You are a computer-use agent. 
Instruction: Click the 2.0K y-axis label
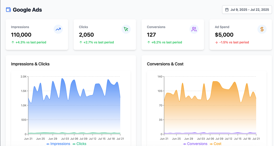[x=23, y=77]
